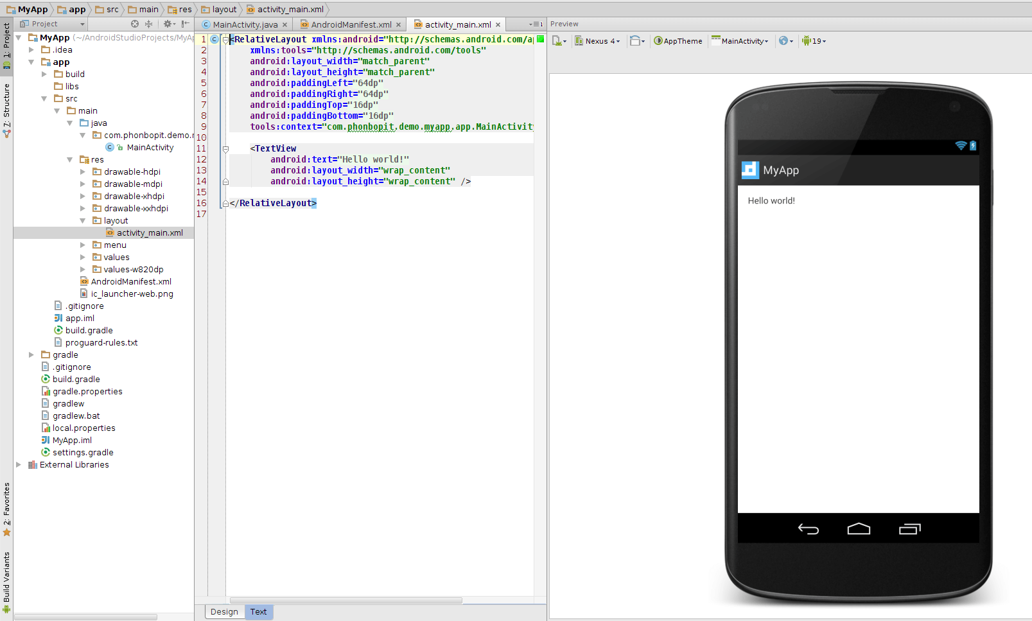Click Hello world! text in phone preview

(771, 201)
